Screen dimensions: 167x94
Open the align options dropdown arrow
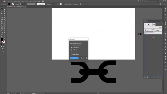tap(82, 4)
